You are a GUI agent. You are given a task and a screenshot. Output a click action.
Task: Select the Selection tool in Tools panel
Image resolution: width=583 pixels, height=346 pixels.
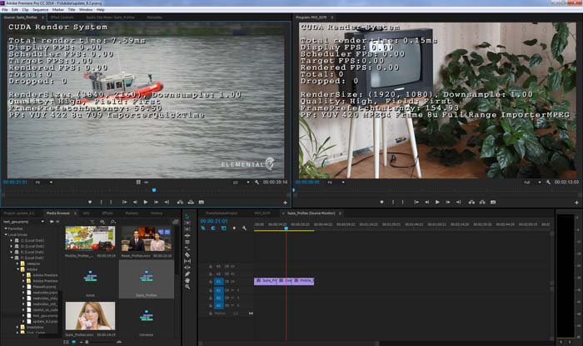pyautogui.click(x=187, y=217)
